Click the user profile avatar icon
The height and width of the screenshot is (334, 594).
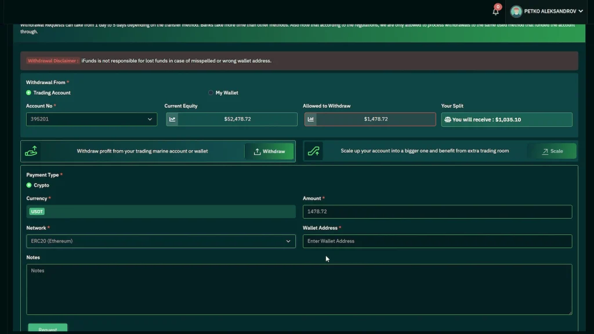(516, 12)
